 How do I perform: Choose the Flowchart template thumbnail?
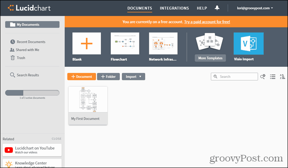(125, 43)
